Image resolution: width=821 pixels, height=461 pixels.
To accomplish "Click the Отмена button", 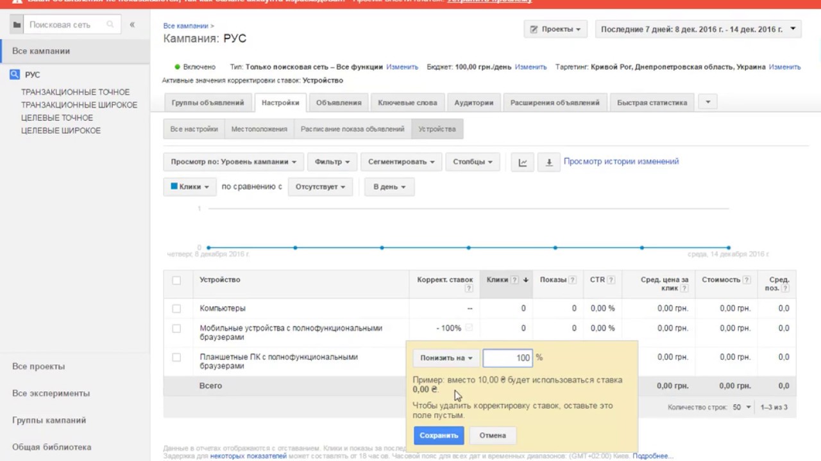I will (493, 435).
